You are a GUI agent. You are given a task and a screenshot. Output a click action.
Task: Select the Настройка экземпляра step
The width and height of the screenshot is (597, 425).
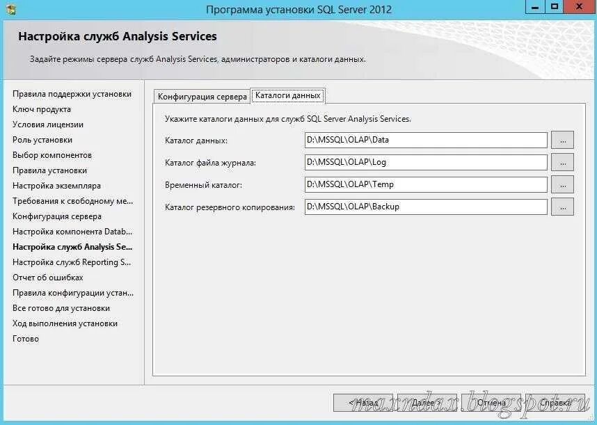57,186
